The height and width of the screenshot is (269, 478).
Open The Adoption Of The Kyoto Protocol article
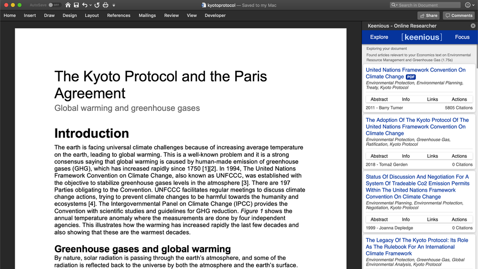[417, 127]
